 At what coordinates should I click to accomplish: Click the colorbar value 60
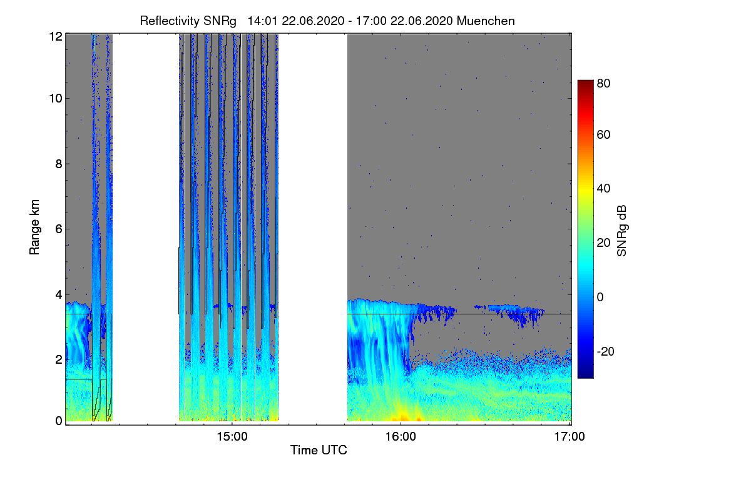click(x=605, y=135)
